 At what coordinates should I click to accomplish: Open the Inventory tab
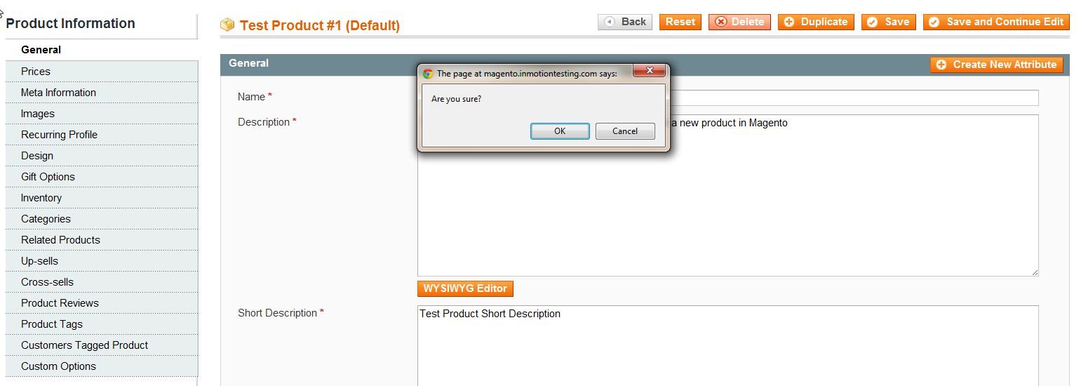[x=102, y=198]
